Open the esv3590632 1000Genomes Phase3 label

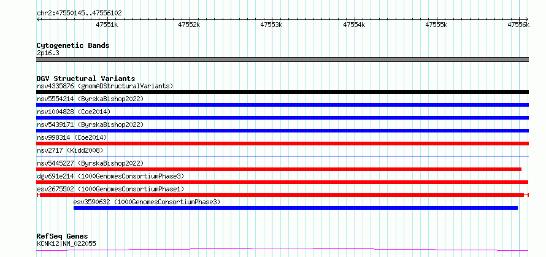point(147,202)
